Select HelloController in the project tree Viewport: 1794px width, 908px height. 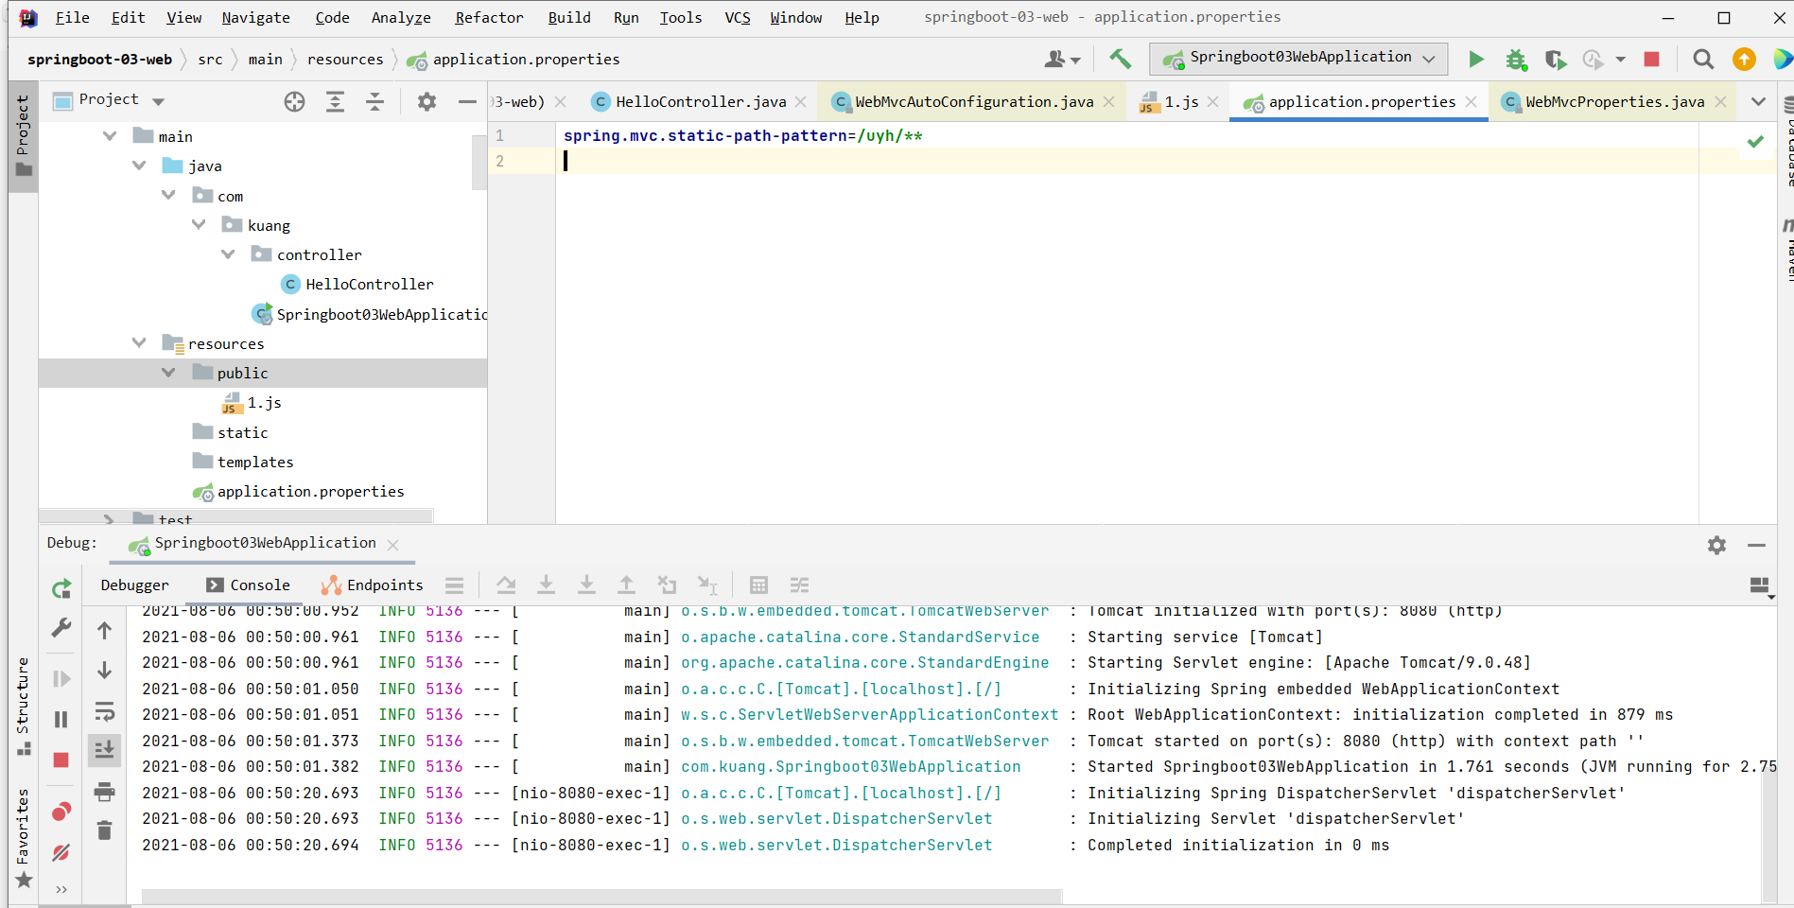point(357,284)
